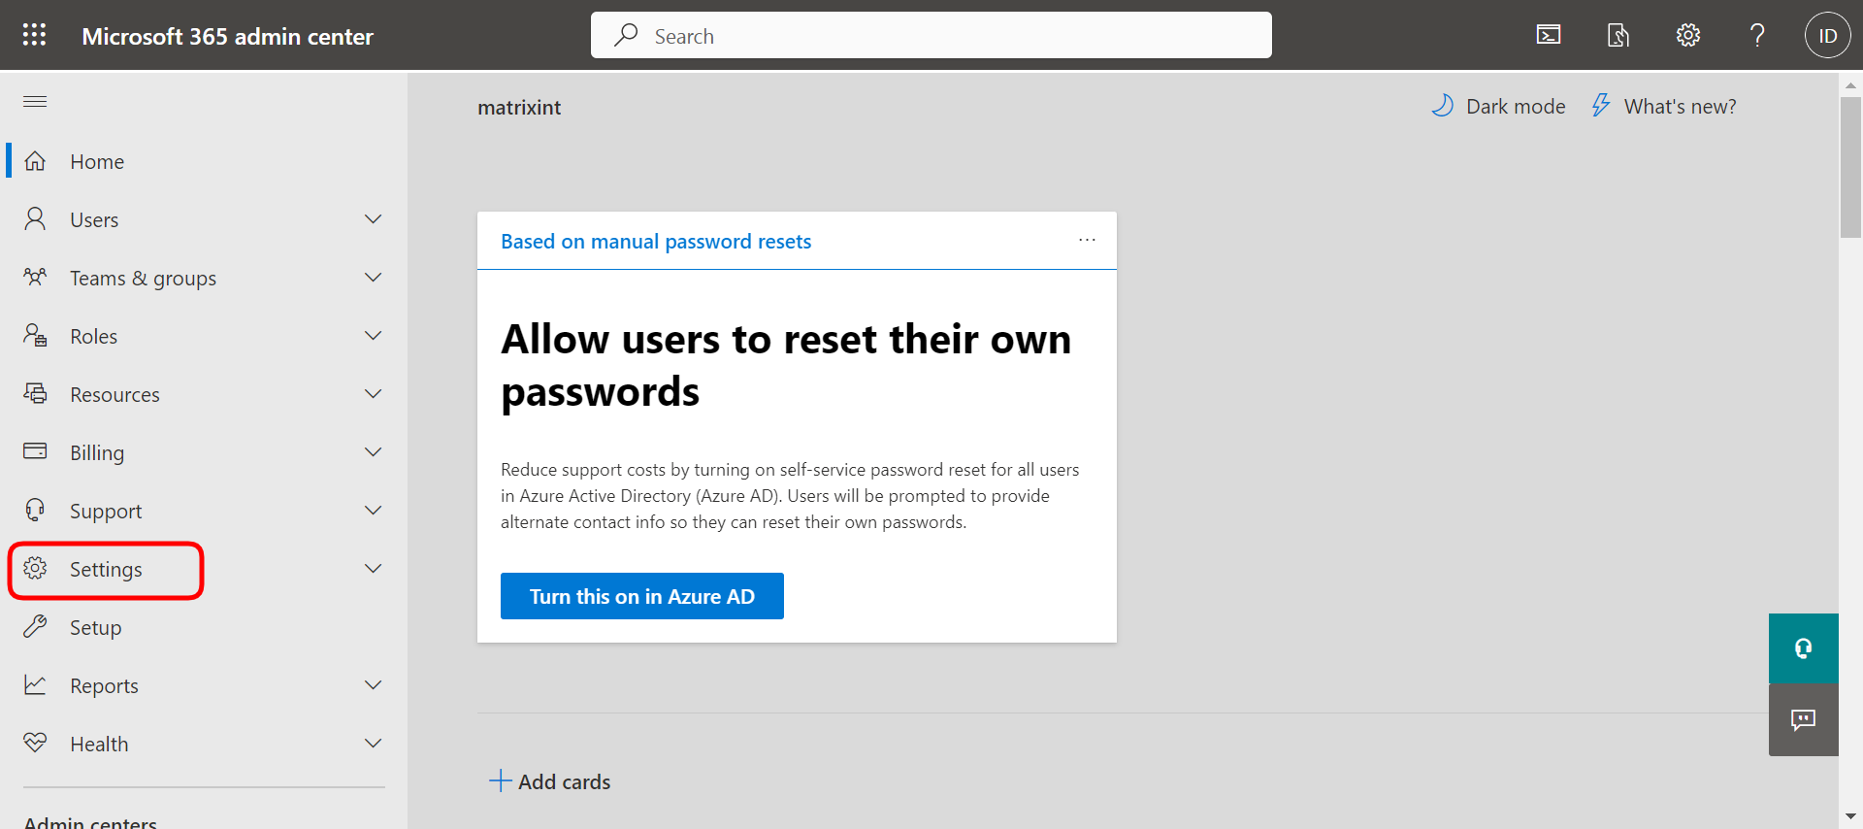Open the ID account profile avatar
Image resolution: width=1863 pixels, height=829 pixels.
point(1827,36)
